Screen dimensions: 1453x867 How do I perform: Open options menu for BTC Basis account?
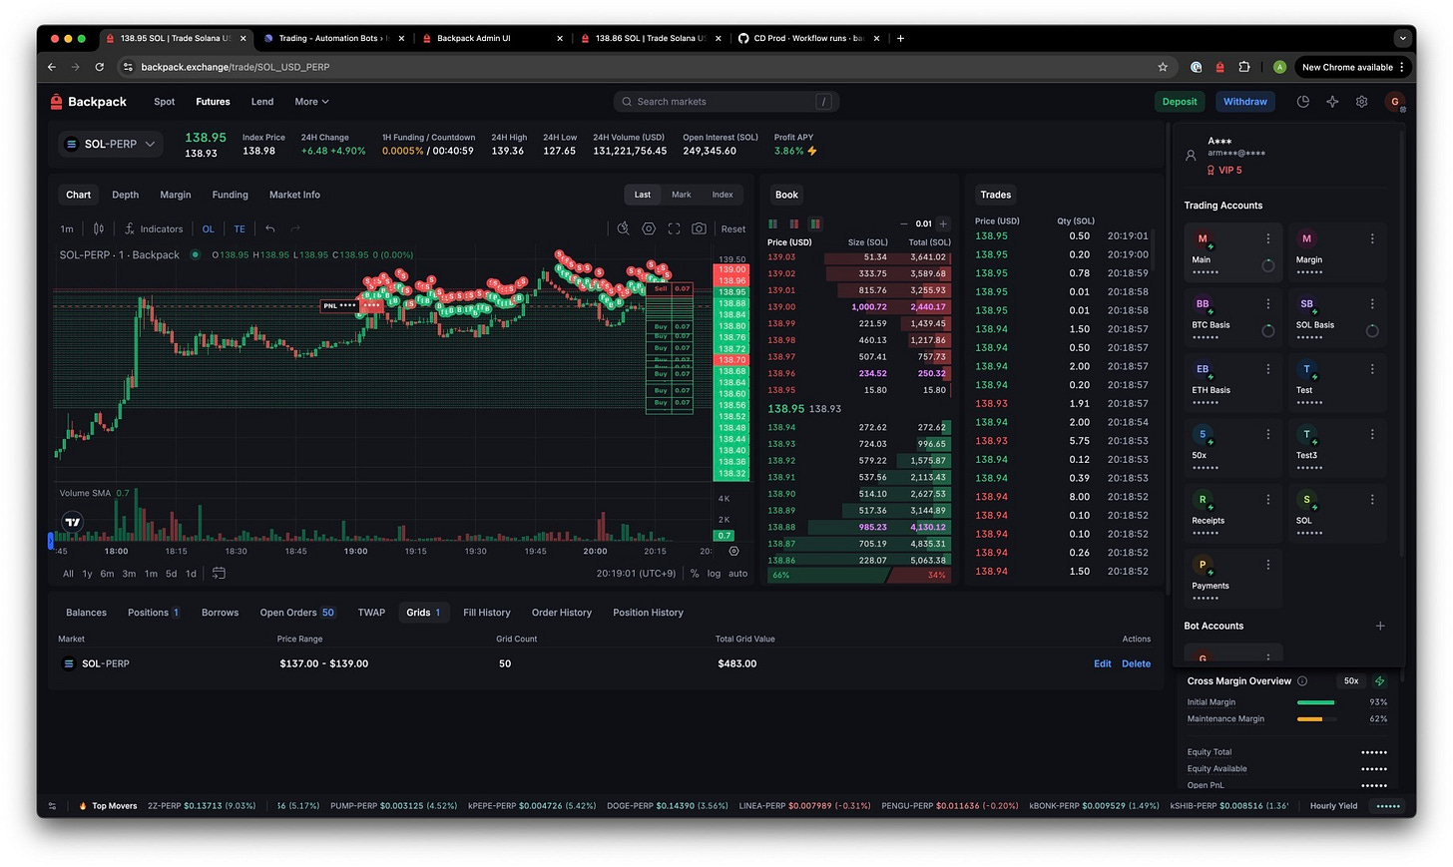[1268, 303]
